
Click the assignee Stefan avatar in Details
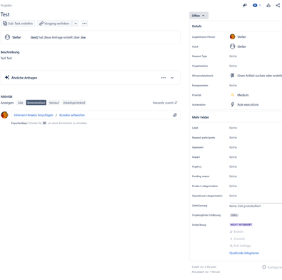[233, 36]
